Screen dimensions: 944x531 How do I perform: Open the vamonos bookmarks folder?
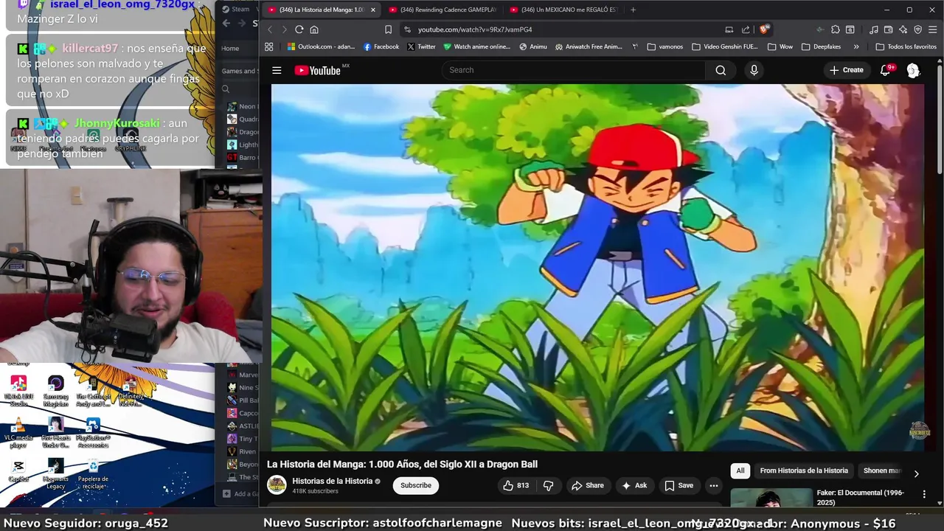point(664,46)
